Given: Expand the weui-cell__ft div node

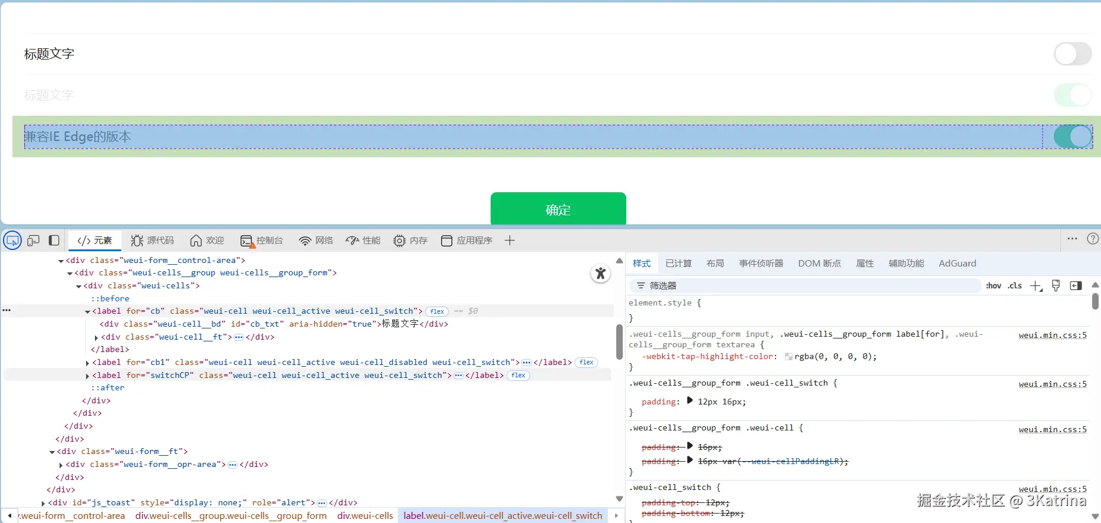Looking at the screenshot, I should [96, 337].
